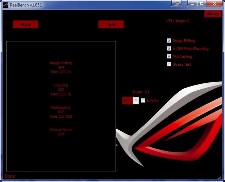Increase run count with the up arrow
The image size is (225, 182).
coord(136,99)
